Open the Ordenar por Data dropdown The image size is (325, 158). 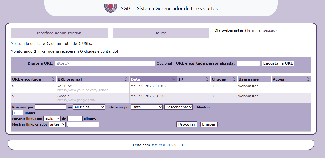[x=147, y=107]
